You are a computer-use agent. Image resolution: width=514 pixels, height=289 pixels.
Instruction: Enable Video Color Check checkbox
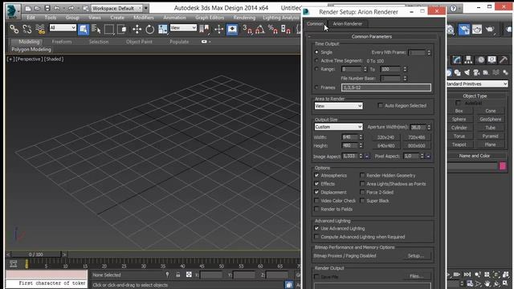(x=316, y=201)
